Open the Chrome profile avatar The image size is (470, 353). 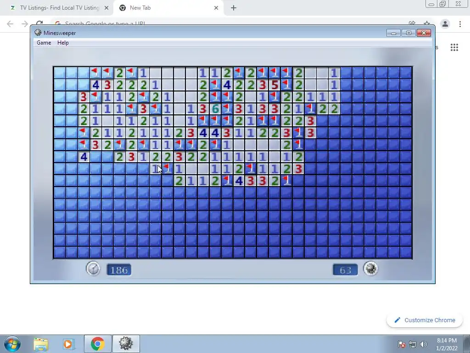click(x=445, y=24)
